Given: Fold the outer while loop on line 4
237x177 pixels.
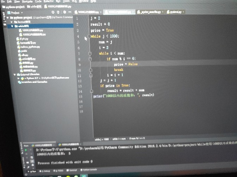Looking at the screenshot, I should pyautogui.click(x=89, y=36).
